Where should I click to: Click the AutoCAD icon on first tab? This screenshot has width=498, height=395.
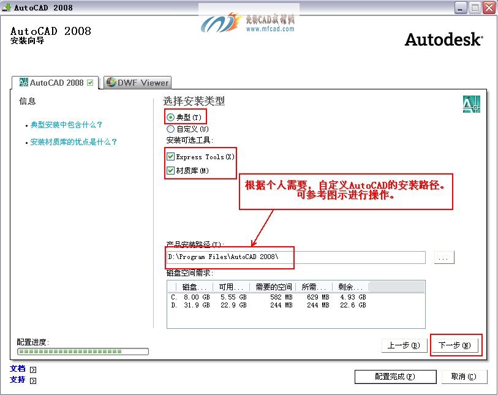click(x=23, y=82)
